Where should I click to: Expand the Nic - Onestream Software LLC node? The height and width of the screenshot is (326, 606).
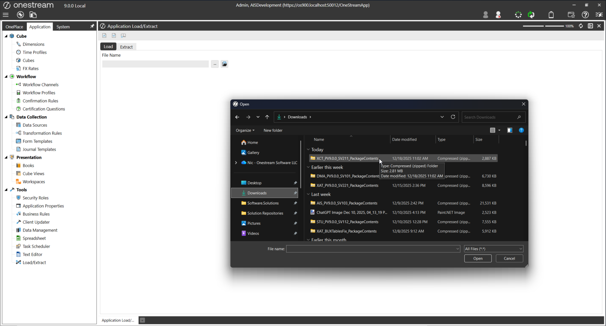(236, 163)
